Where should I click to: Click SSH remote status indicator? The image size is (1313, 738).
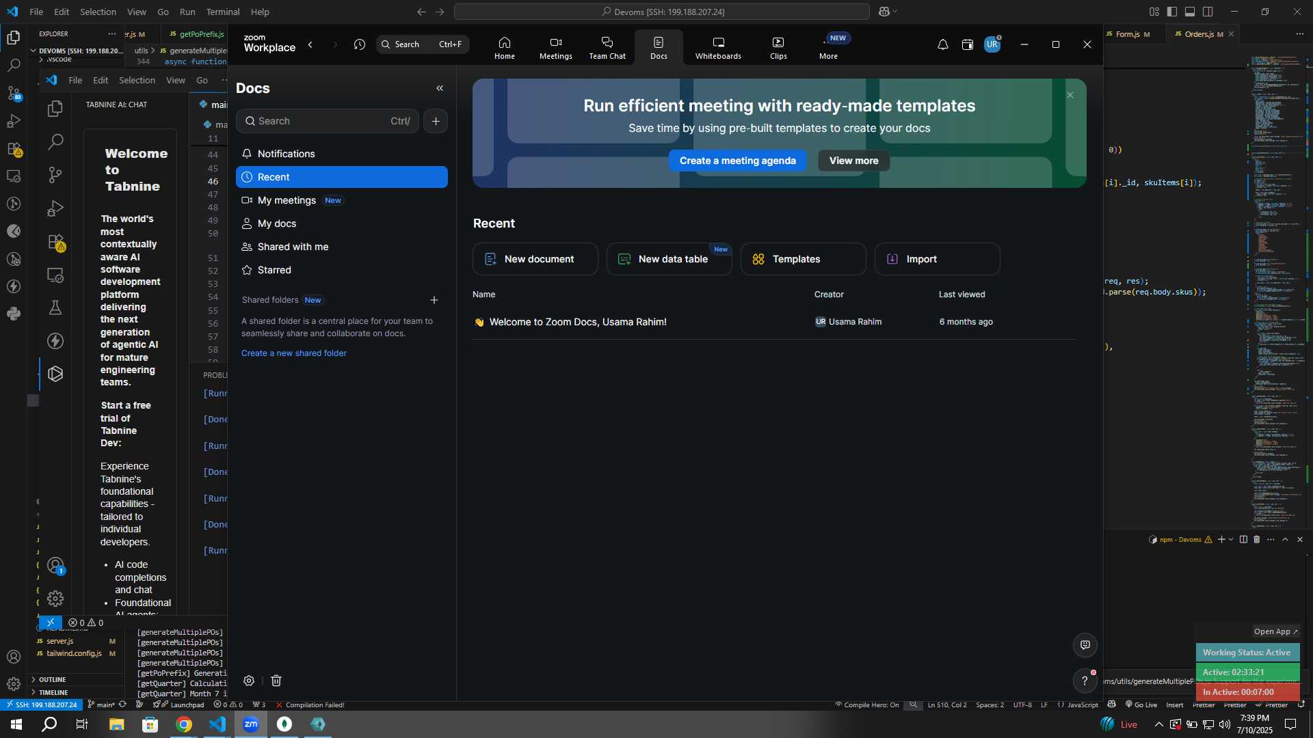tap(42, 705)
